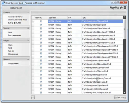129x103 pixels.
Task: Toggle checkbox for nvcuda.dll row
Action: pyautogui.click(x=41, y=82)
